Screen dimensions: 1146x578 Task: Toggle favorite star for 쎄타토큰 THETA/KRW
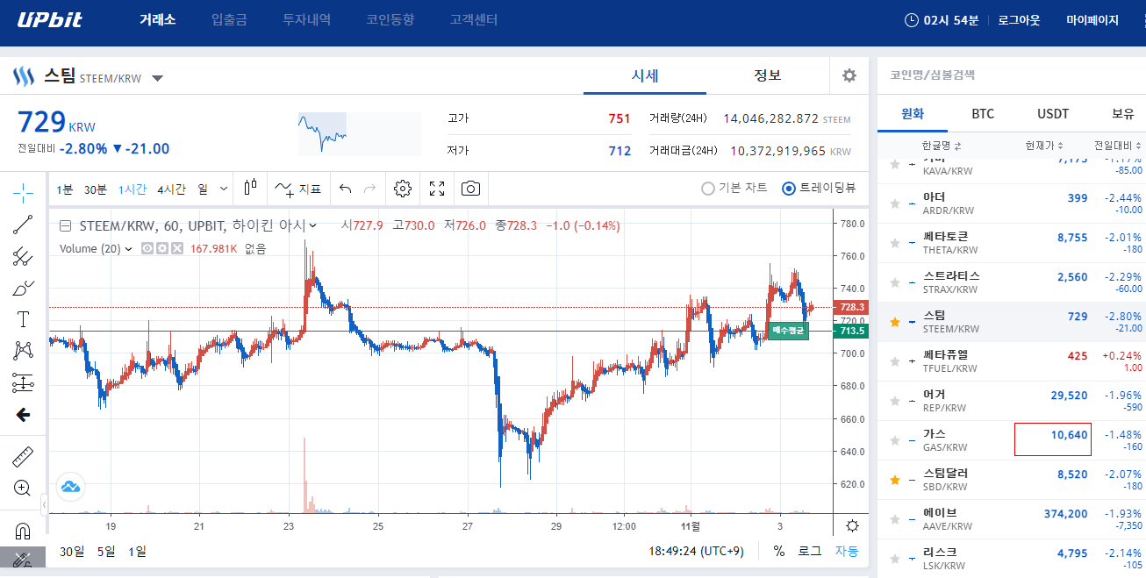pyautogui.click(x=895, y=243)
